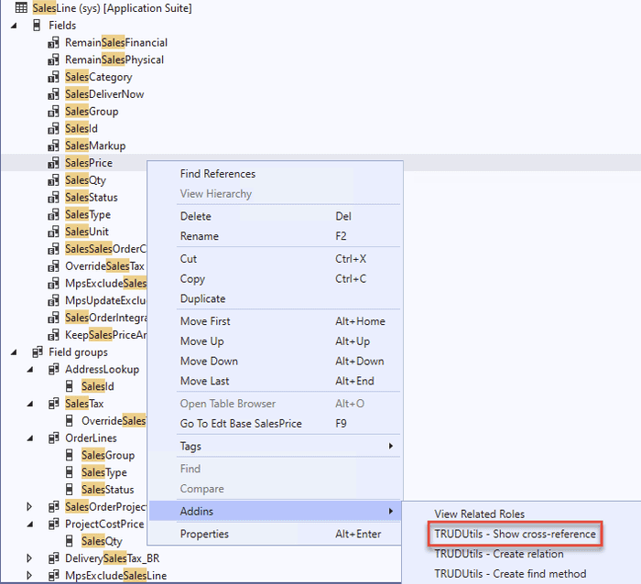Choose Find References from context menu
This screenshot has width=641, height=584.
click(218, 174)
